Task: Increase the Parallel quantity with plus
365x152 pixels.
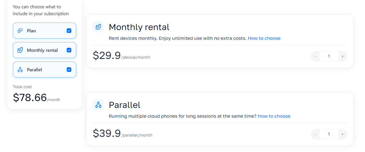Action: click(x=343, y=134)
